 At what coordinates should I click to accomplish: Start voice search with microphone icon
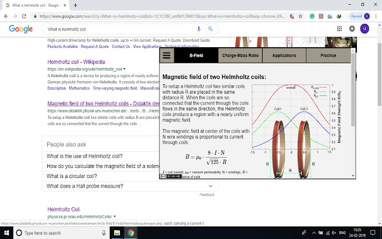pos(199,29)
